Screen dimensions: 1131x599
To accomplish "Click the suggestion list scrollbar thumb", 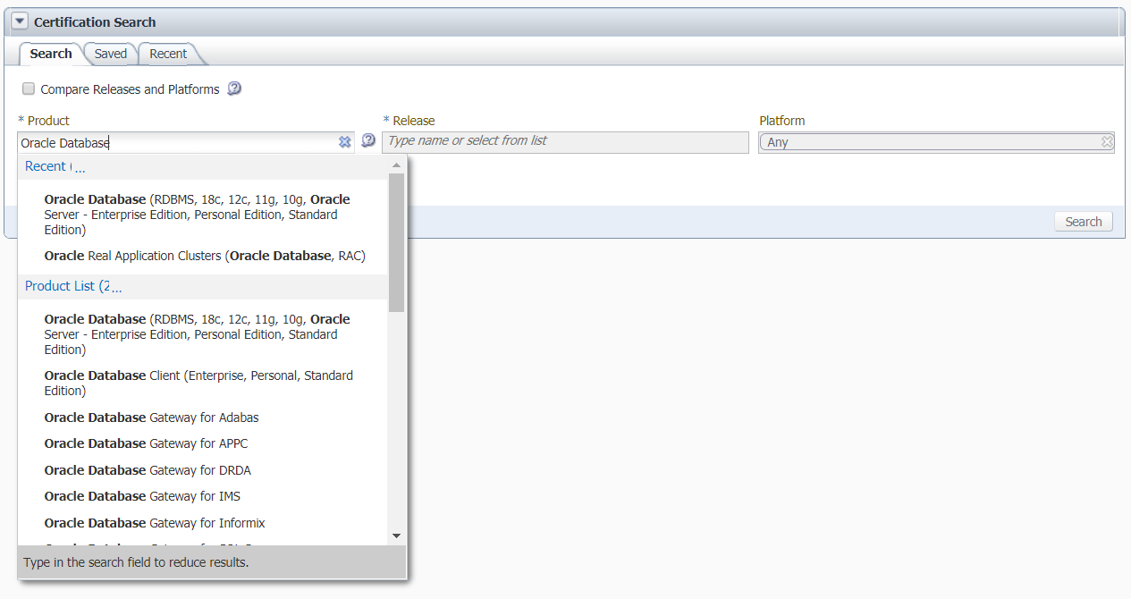I will [397, 242].
